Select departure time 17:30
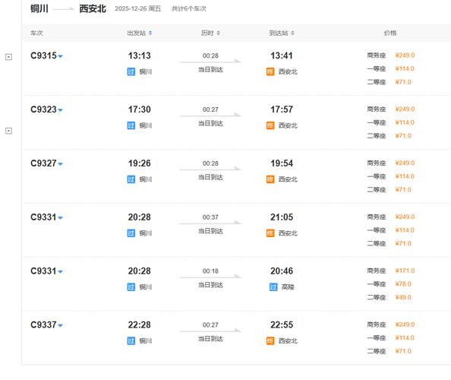451x380 pixels. click(x=140, y=109)
